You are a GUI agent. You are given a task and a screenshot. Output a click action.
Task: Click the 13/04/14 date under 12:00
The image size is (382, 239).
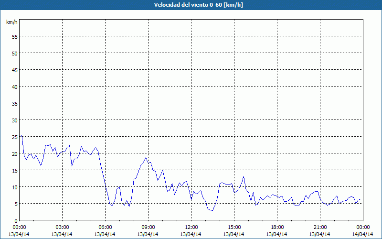pyautogui.click(x=191, y=234)
